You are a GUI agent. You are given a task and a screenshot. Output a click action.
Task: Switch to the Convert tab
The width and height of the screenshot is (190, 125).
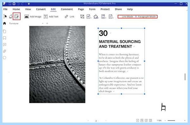[x=41, y=9]
